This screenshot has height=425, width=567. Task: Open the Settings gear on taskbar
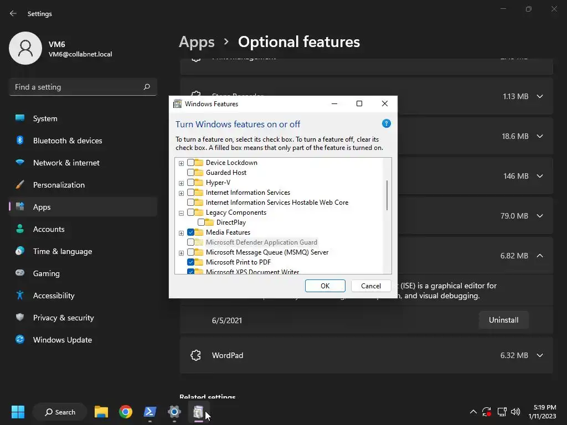tap(174, 412)
